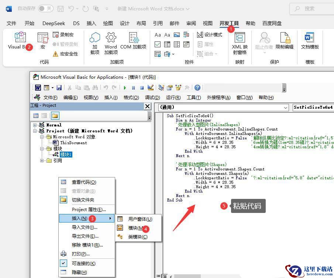The image size is (334, 278).
Task: Collapse the Microsoft Word 对象 folder
Action: 42,137
